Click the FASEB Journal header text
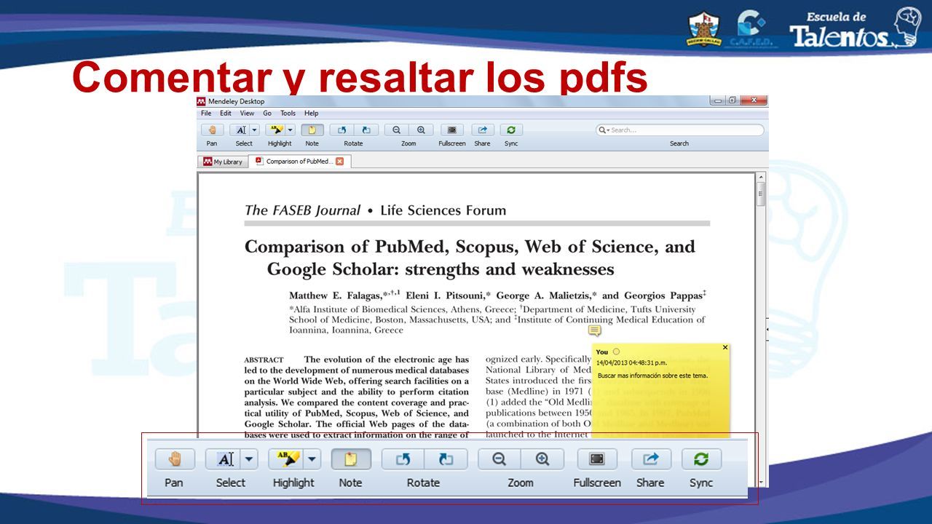 point(302,210)
